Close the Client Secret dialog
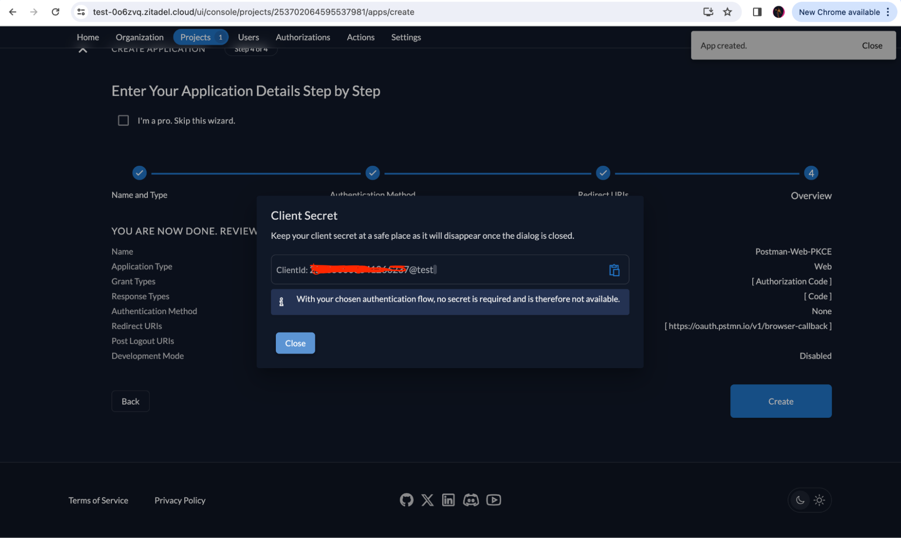Viewport: 901px width, 538px height. point(295,343)
